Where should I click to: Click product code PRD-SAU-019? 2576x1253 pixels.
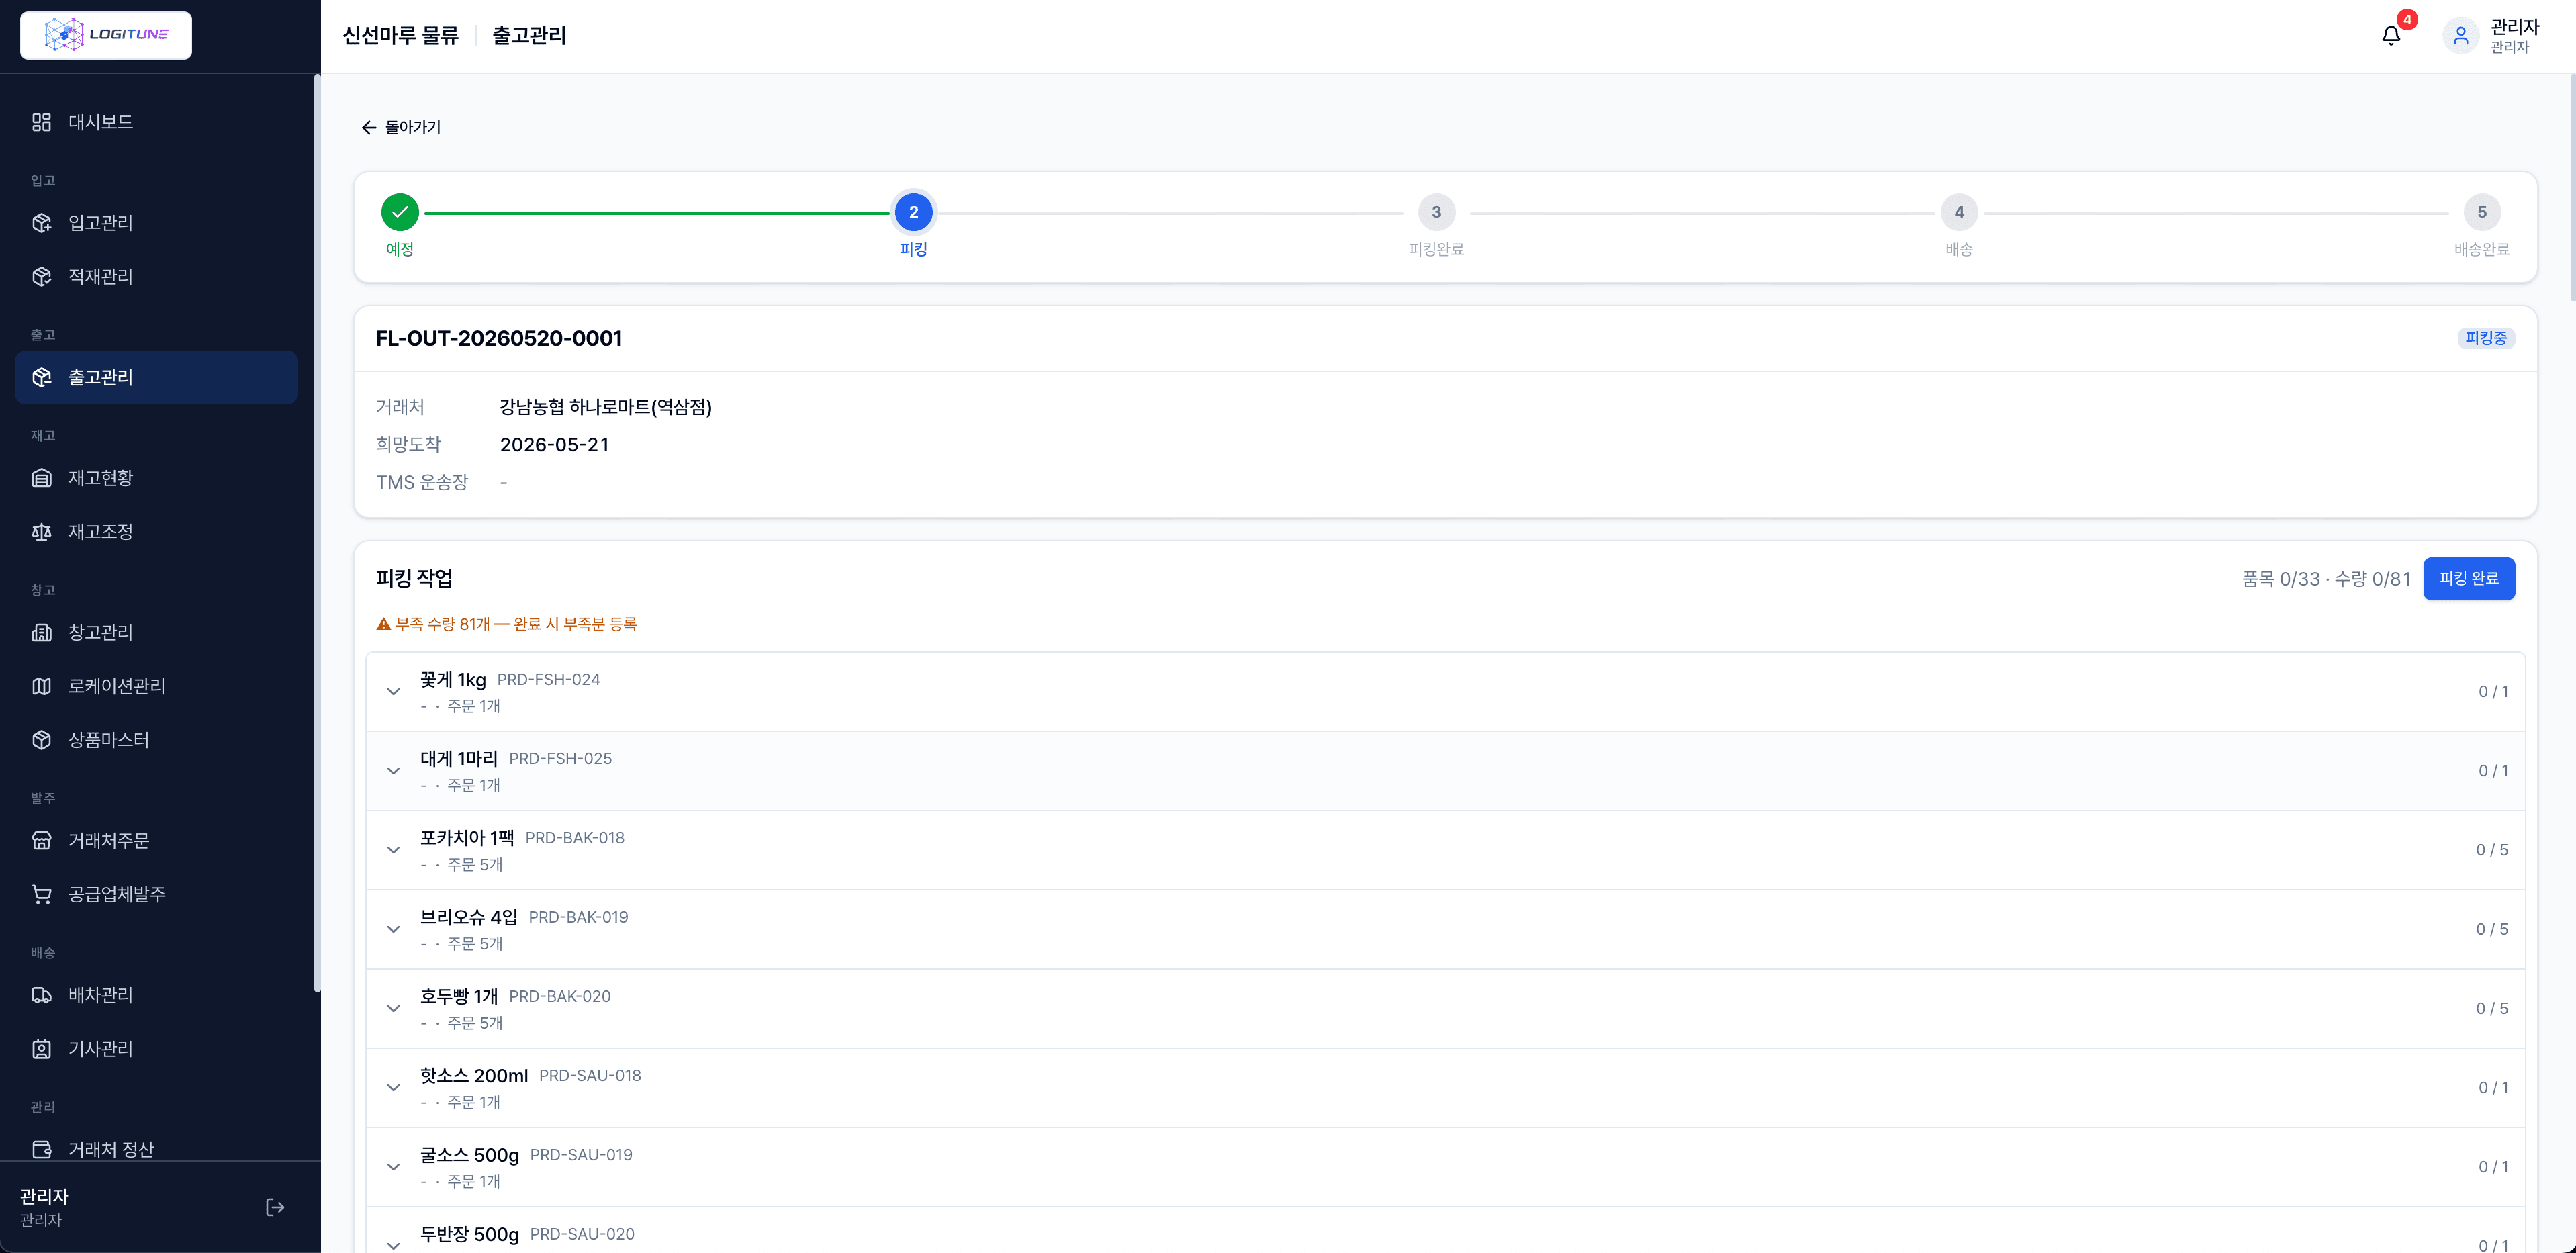coord(581,1155)
